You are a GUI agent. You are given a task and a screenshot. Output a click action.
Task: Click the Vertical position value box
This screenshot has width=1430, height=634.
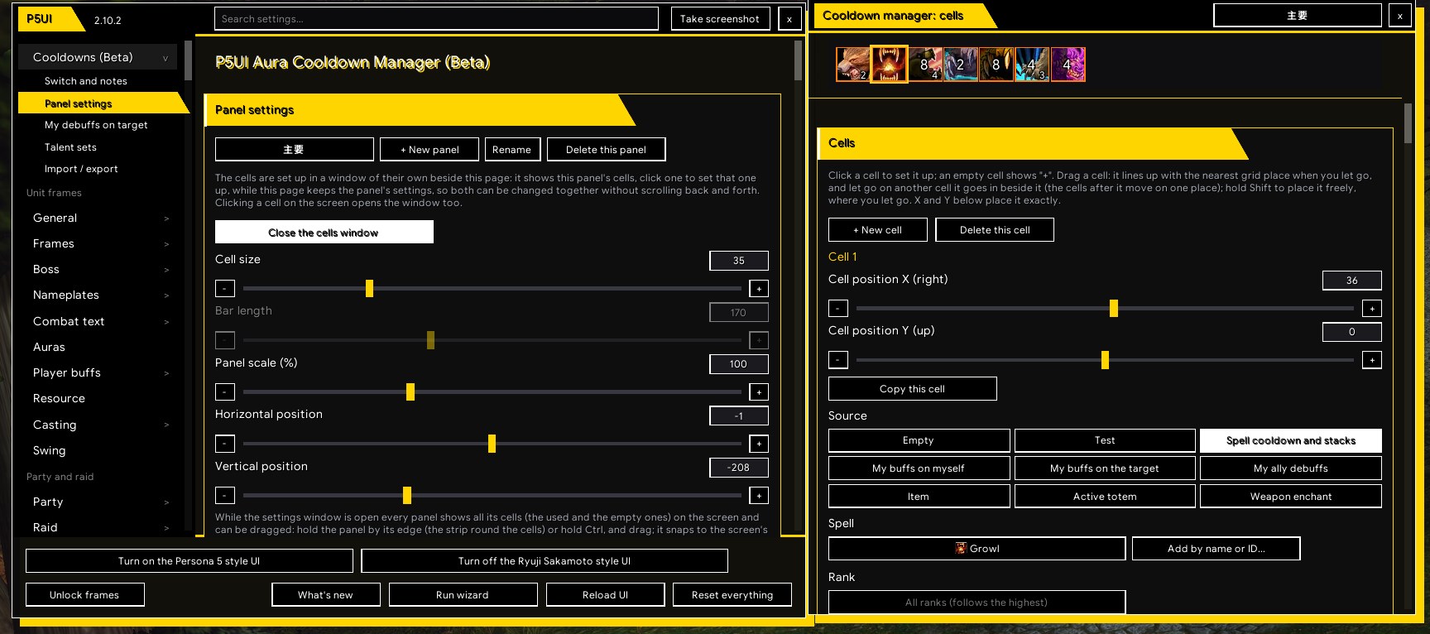(739, 468)
